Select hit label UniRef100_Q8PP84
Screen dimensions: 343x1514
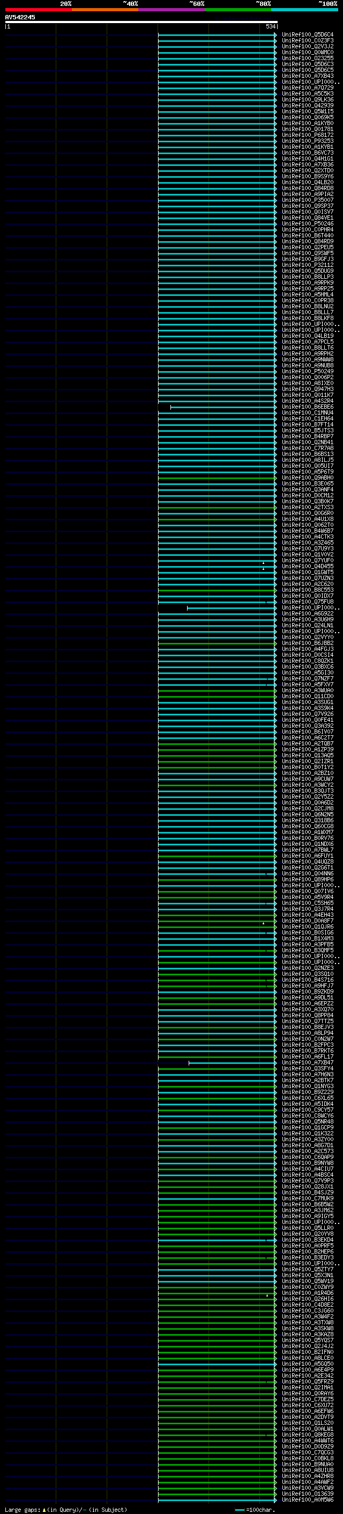tap(307, 1015)
